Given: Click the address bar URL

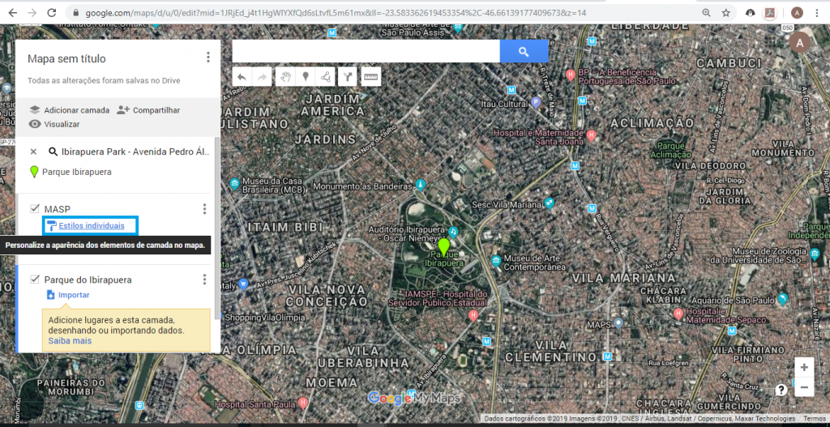Looking at the screenshot, I should 336,13.
